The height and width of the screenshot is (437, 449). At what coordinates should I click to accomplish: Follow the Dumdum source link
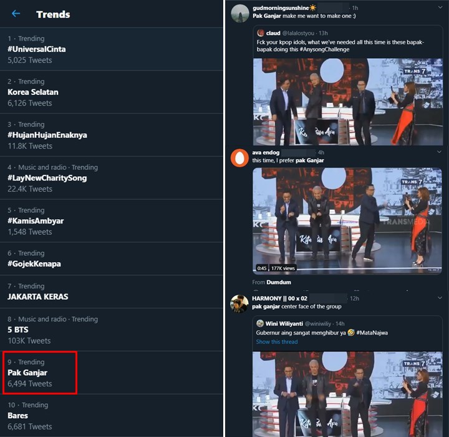tap(279, 282)
